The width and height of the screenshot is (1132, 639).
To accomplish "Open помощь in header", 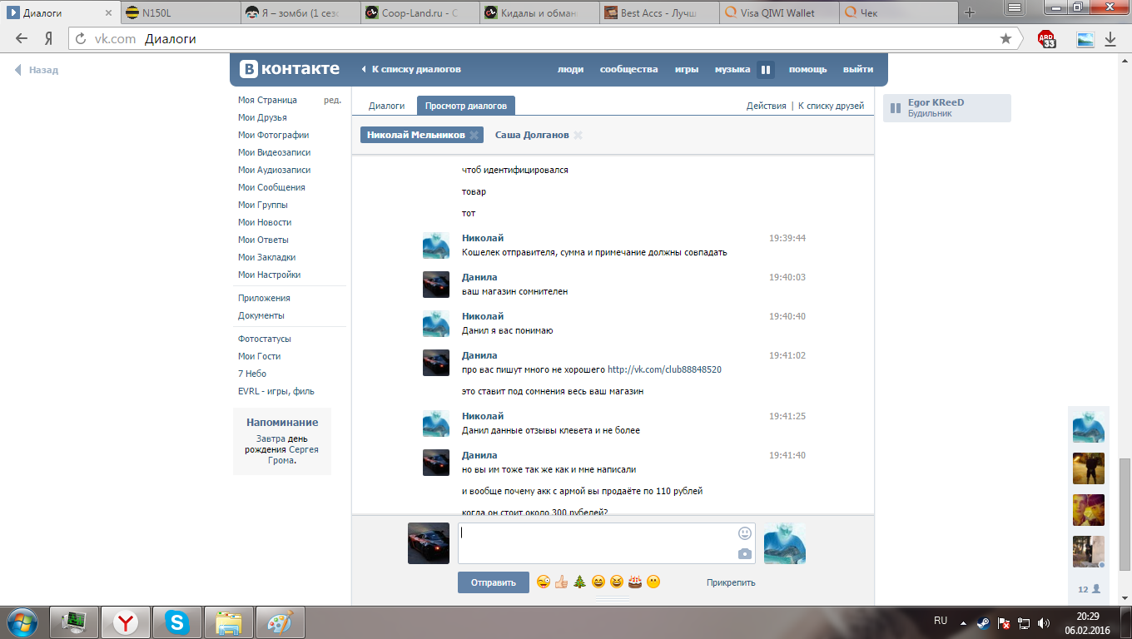I will click(x=807, y=70).
